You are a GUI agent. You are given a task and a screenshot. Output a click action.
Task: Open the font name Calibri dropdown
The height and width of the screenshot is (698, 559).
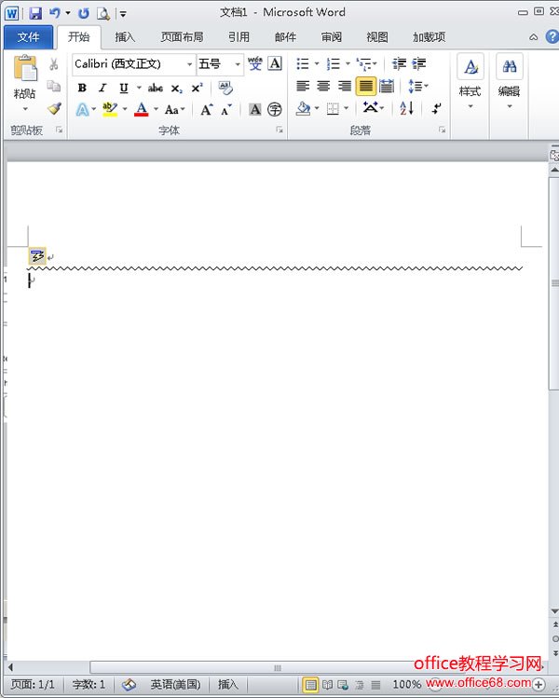pos(189,64)
